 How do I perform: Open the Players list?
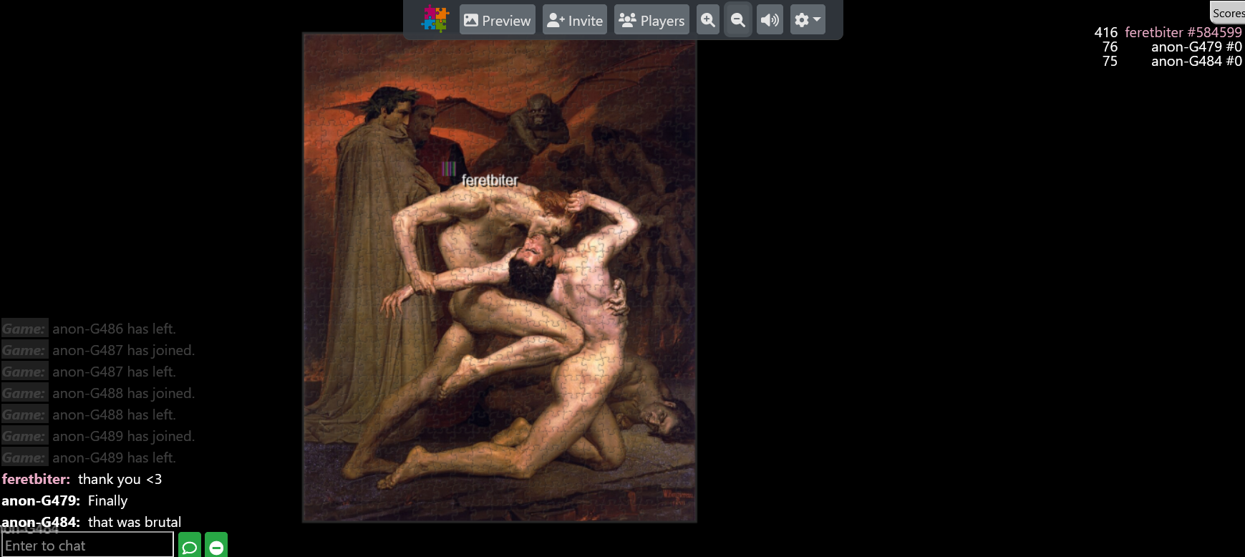click(651, 20)
